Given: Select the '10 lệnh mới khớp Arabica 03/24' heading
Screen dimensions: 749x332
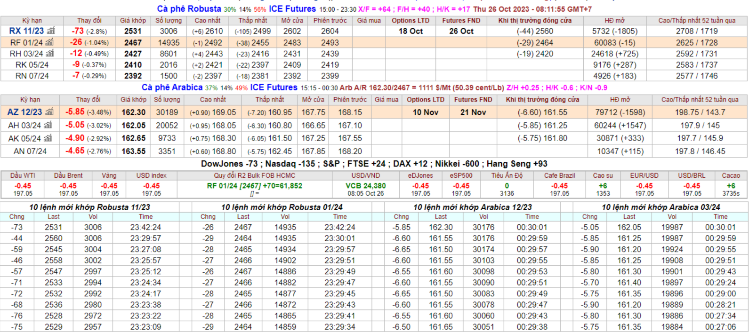Looking at the screenshot, I should [660, 207].
